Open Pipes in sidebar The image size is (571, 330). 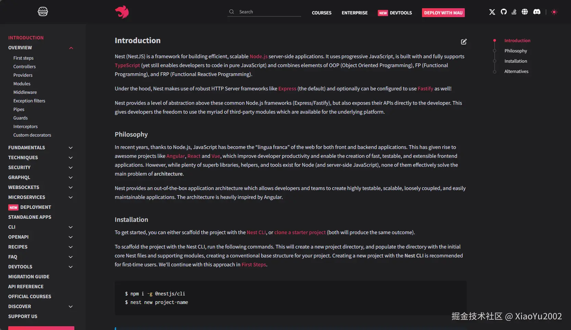click(x=19, y=110)
